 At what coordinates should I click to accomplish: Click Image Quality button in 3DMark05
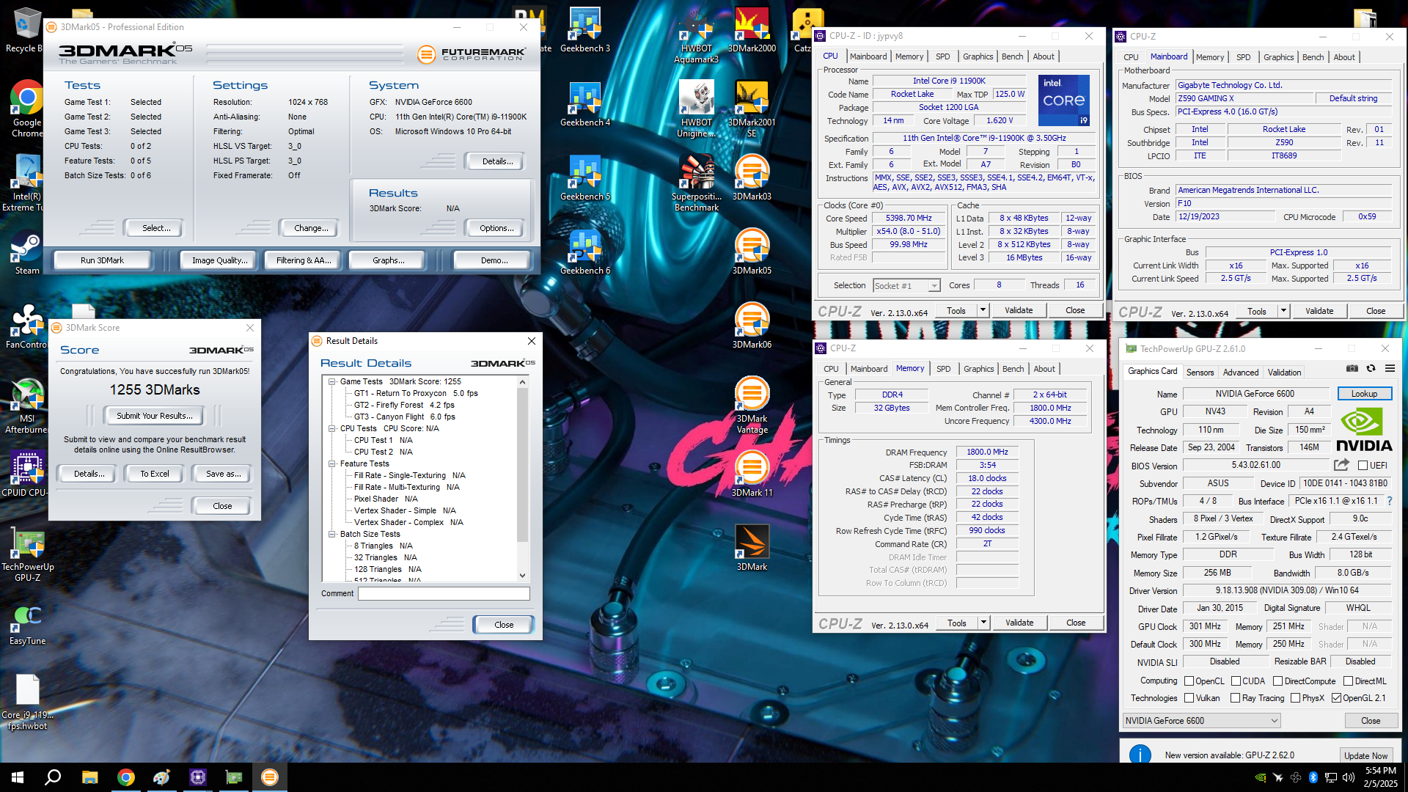click(219, 260)
